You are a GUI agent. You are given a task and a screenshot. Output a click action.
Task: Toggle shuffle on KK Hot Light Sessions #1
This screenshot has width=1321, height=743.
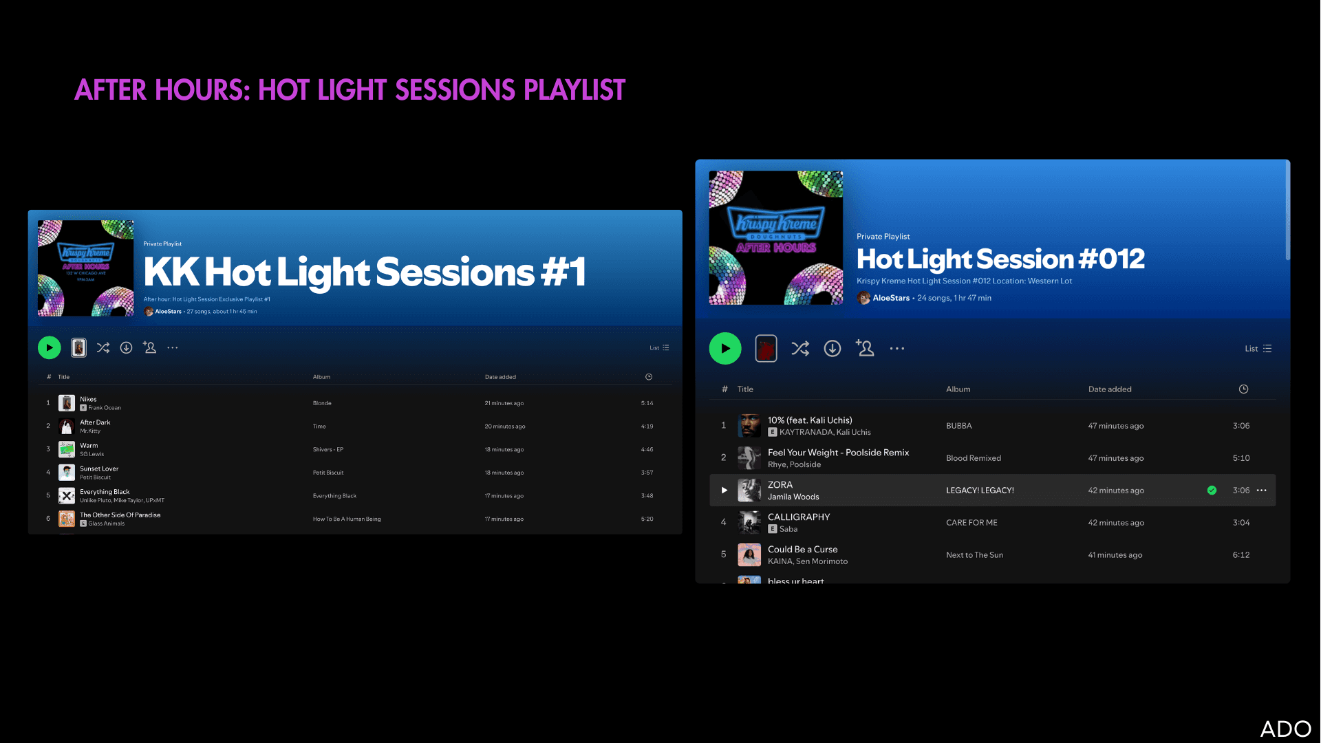click(103, 348)
